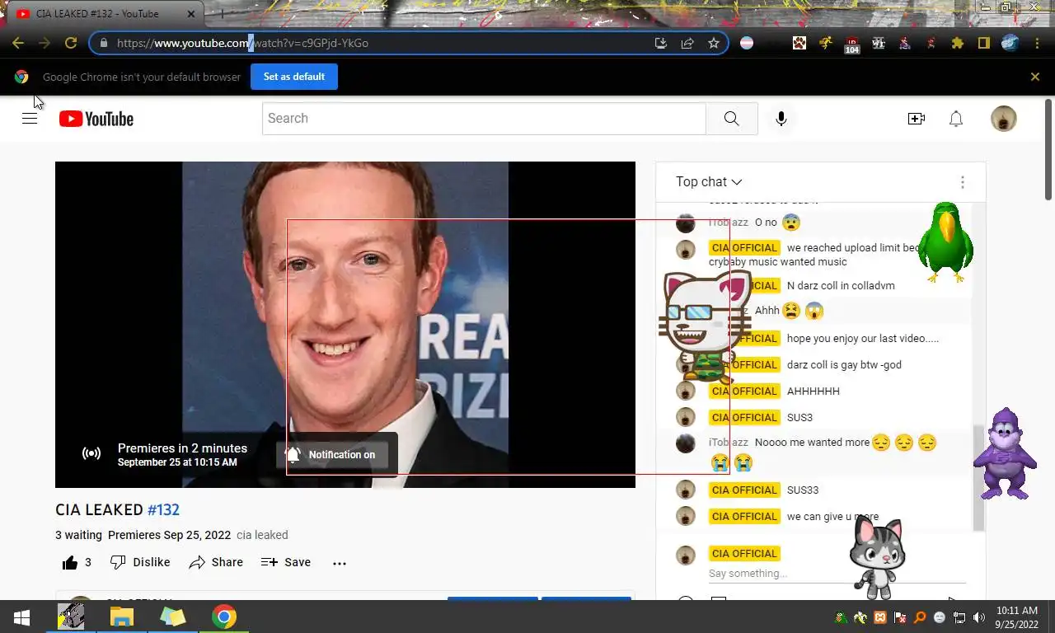Click 'Noooo me wanted more' chat message
1055x633 pixels.
812,443
